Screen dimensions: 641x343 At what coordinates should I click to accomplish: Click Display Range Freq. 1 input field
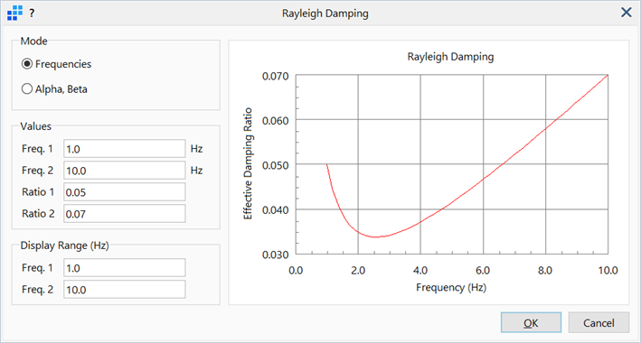point(124,267)
